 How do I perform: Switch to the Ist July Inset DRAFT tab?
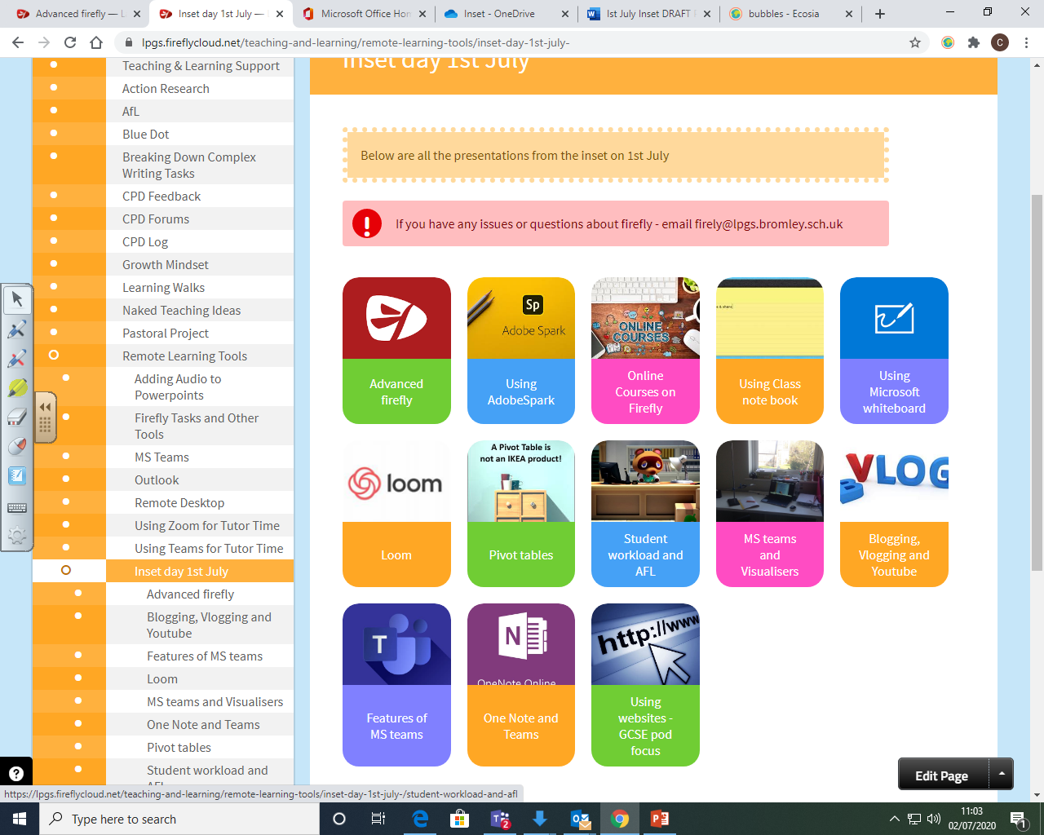649,14
